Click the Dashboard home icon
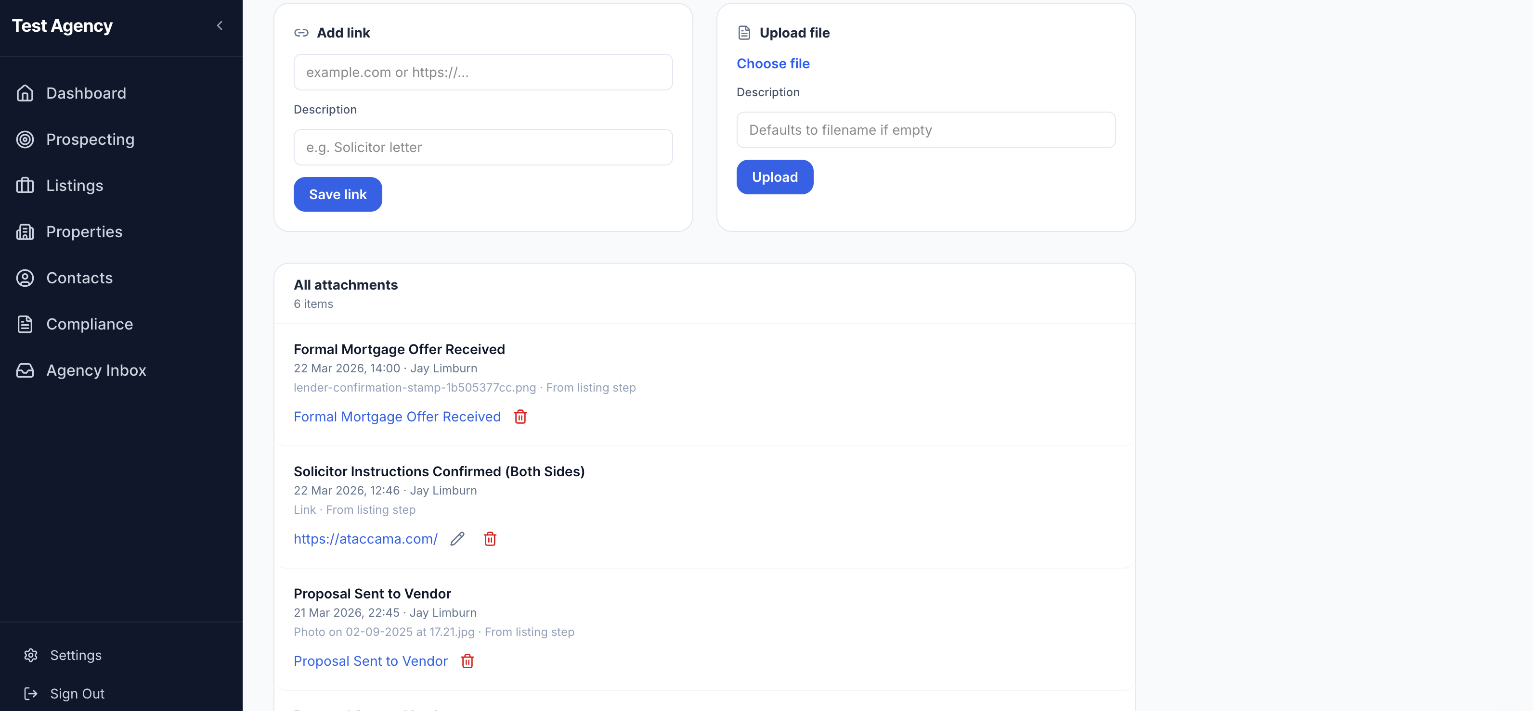This screenshot has height=711, width=1533. click(x=25, y=93)
